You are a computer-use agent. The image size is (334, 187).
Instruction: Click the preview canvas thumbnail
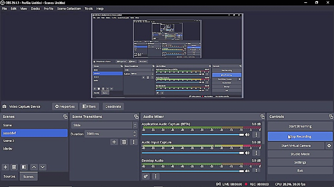(x=167, y=56)
